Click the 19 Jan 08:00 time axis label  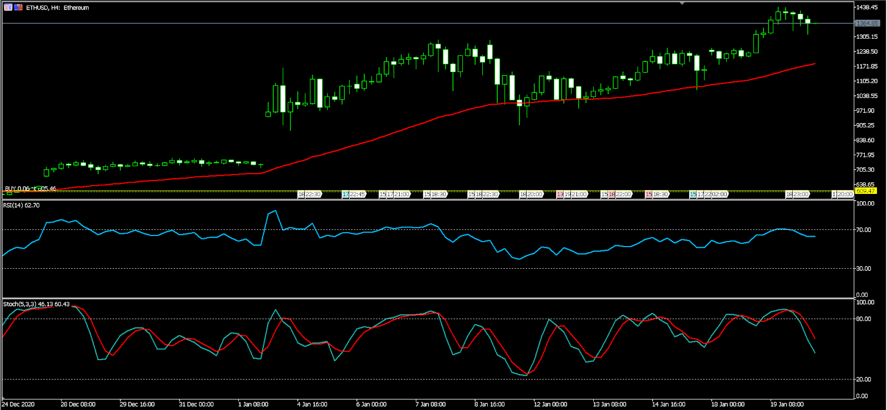point(787,404)
